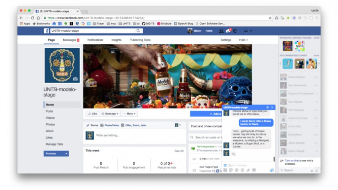Open the Apps bookmark grid

pyautogui.click(x=25, y=24)
